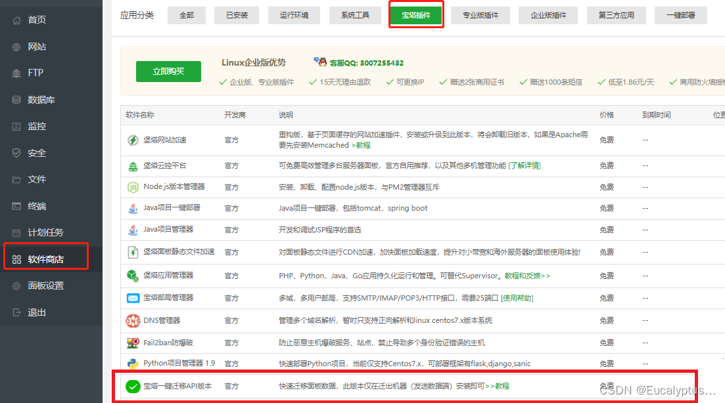The width and height of the screenshot is (725, 403).
Task: Click the 宝塔邮局管理器 envelope icon
Action: 133,298
